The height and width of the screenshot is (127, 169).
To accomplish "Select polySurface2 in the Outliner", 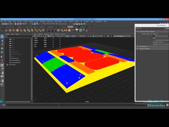I will coord(15,58).
